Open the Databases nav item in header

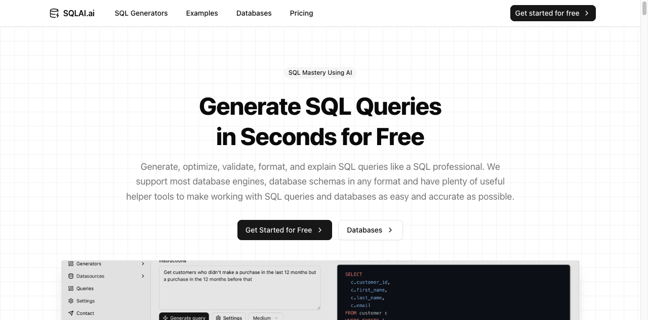pos(254,13)
